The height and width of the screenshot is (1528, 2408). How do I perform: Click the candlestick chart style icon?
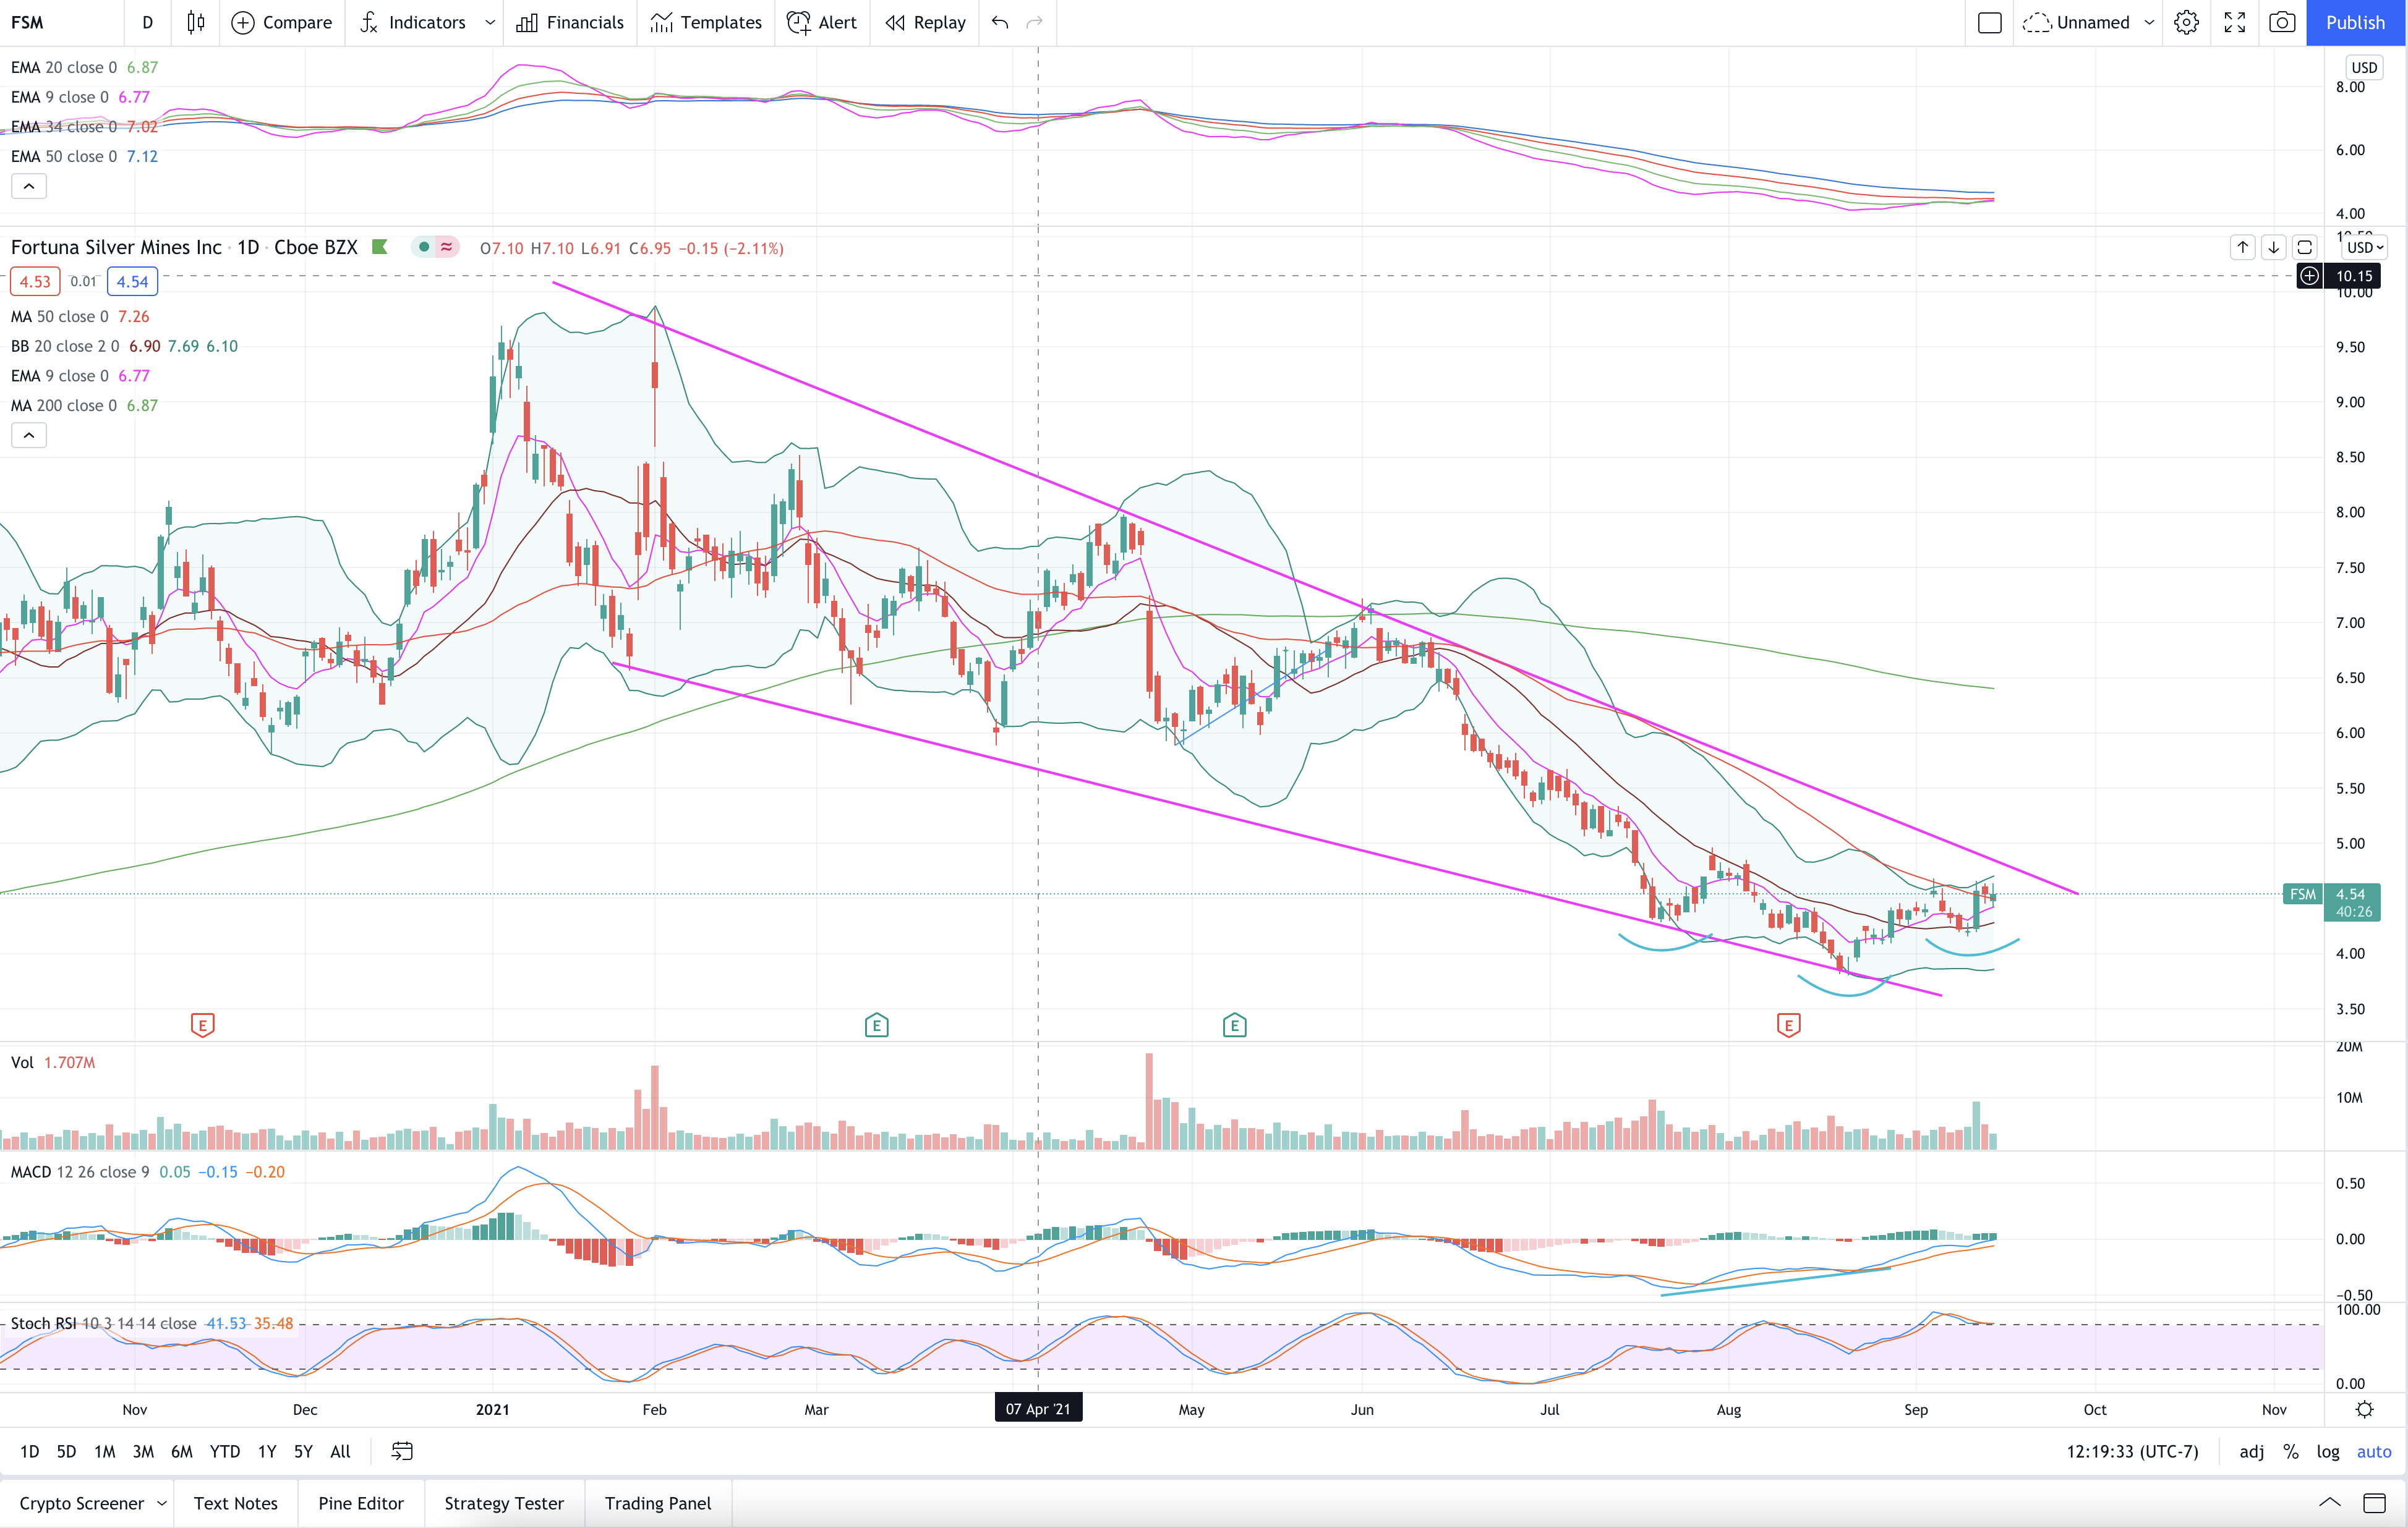point(196,22)
